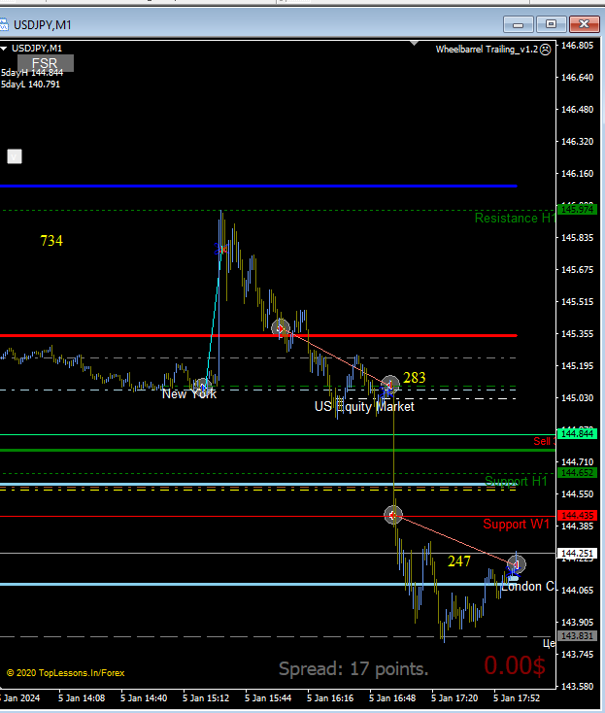Click the 145.974 green price tag
Screen dimensions: 605x713
pyautogui.click(x=577, y=210)
